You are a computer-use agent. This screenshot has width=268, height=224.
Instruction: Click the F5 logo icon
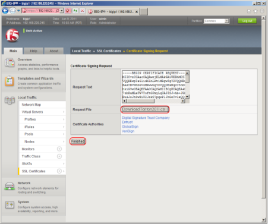[x=12, y=36]
